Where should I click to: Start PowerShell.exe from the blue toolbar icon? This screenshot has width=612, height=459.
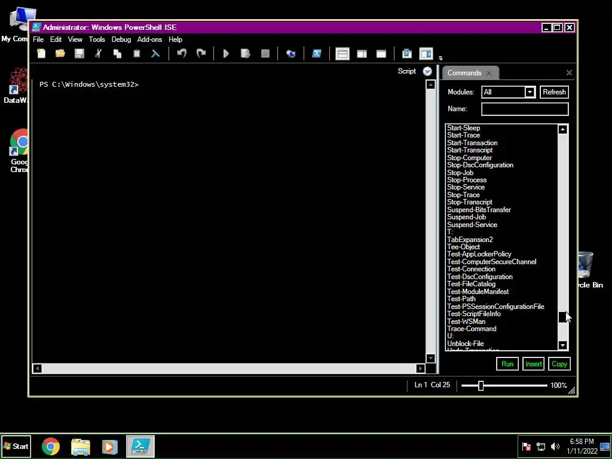pyautogui.click(x=317, y=53)
